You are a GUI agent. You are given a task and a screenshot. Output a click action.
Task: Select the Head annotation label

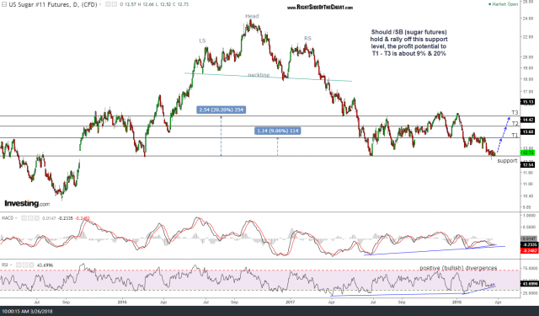pyautogui.click(x=252, y=16)
